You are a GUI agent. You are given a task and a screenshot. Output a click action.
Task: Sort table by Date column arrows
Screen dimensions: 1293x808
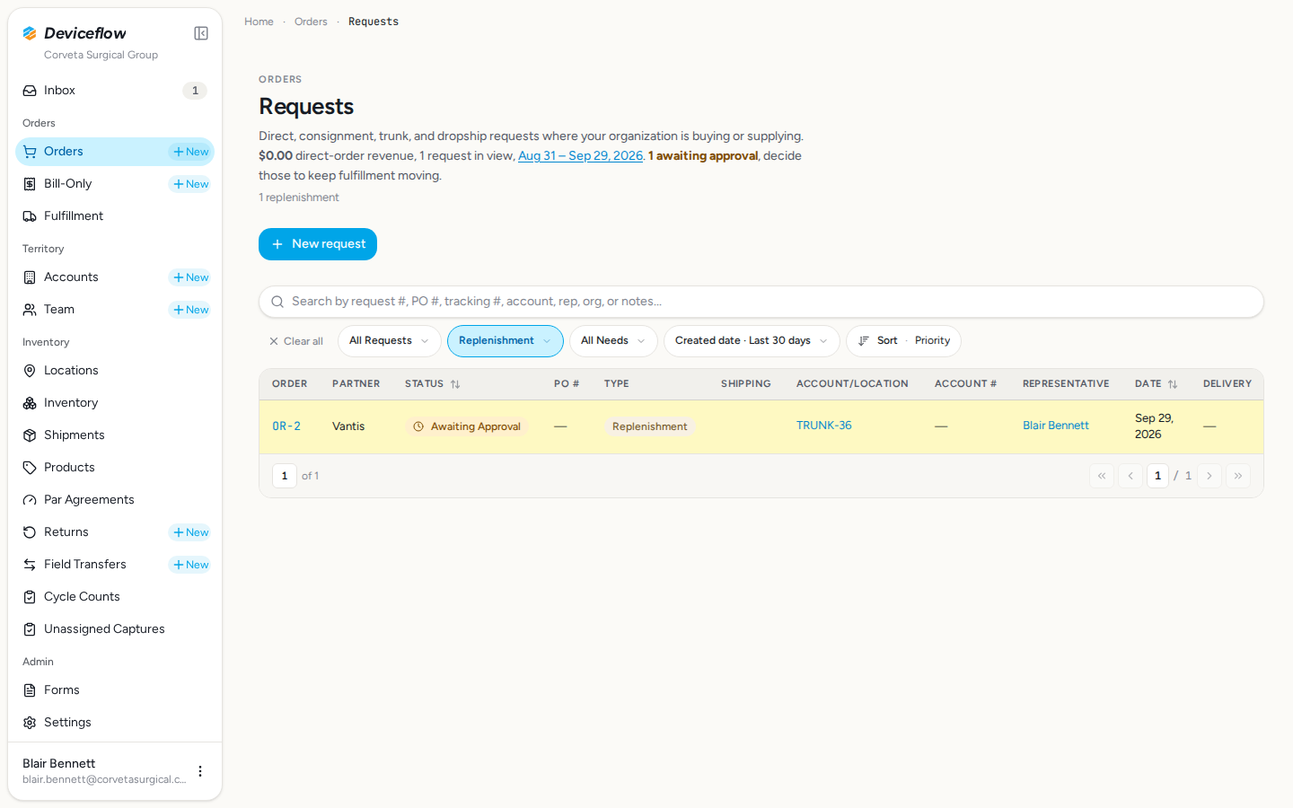pos(1173,384)
